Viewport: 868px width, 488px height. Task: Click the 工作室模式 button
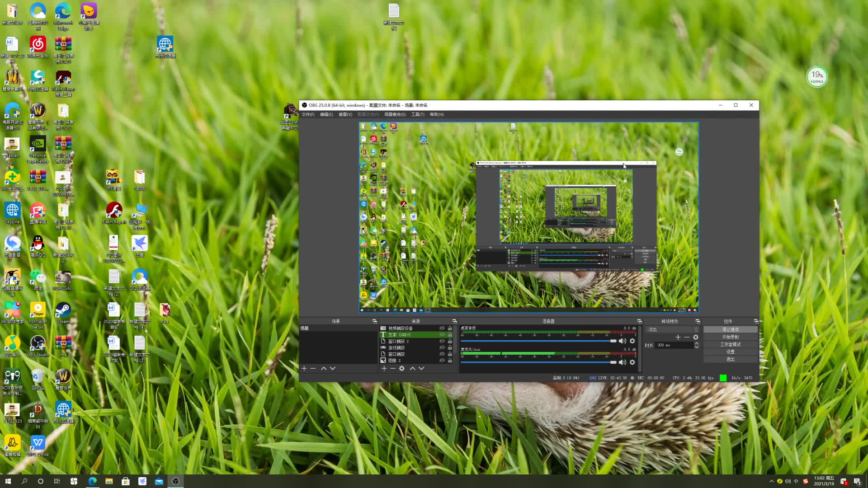coord(730,344)
